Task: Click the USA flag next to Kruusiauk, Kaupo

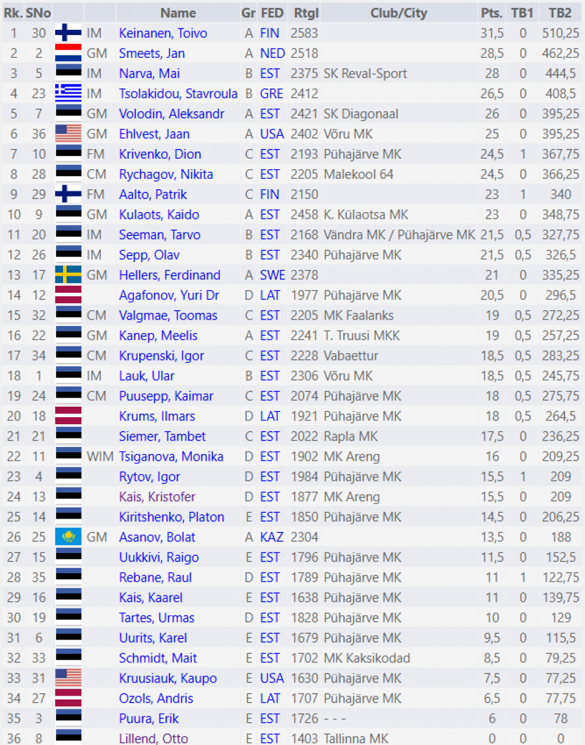Action: tap(68, 679)
